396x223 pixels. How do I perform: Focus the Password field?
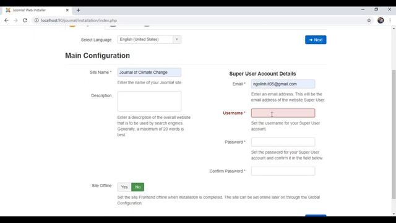[283, 142]
